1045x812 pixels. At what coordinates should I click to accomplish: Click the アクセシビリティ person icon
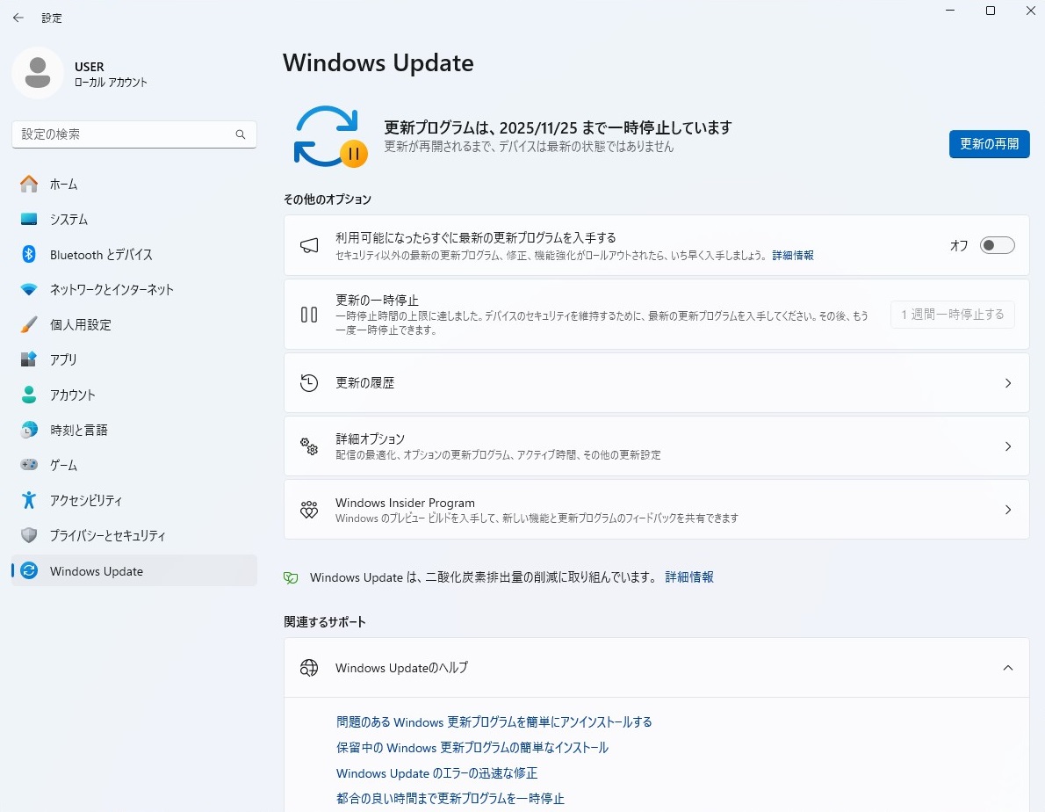(x=29, y=500)
